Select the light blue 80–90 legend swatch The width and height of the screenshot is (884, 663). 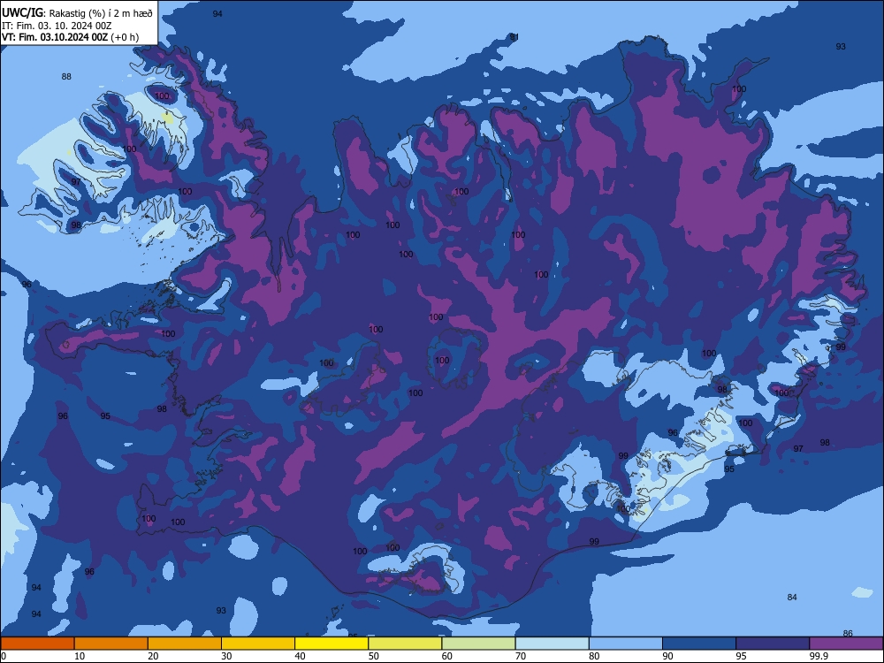626,644
